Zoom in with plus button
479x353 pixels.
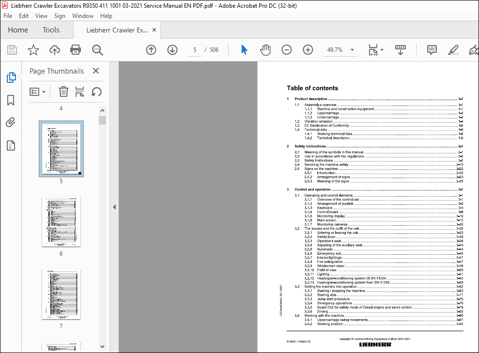pos(308,50)
